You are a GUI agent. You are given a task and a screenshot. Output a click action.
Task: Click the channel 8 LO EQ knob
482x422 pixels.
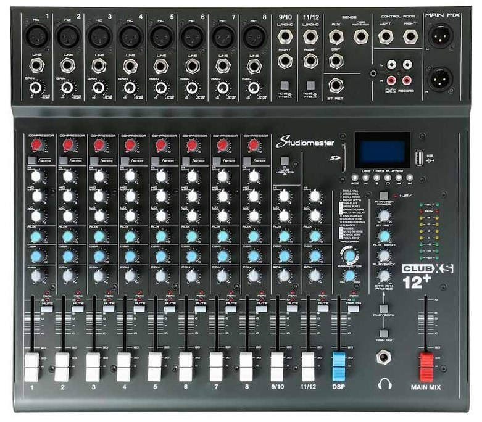click(x=253, y=216)
